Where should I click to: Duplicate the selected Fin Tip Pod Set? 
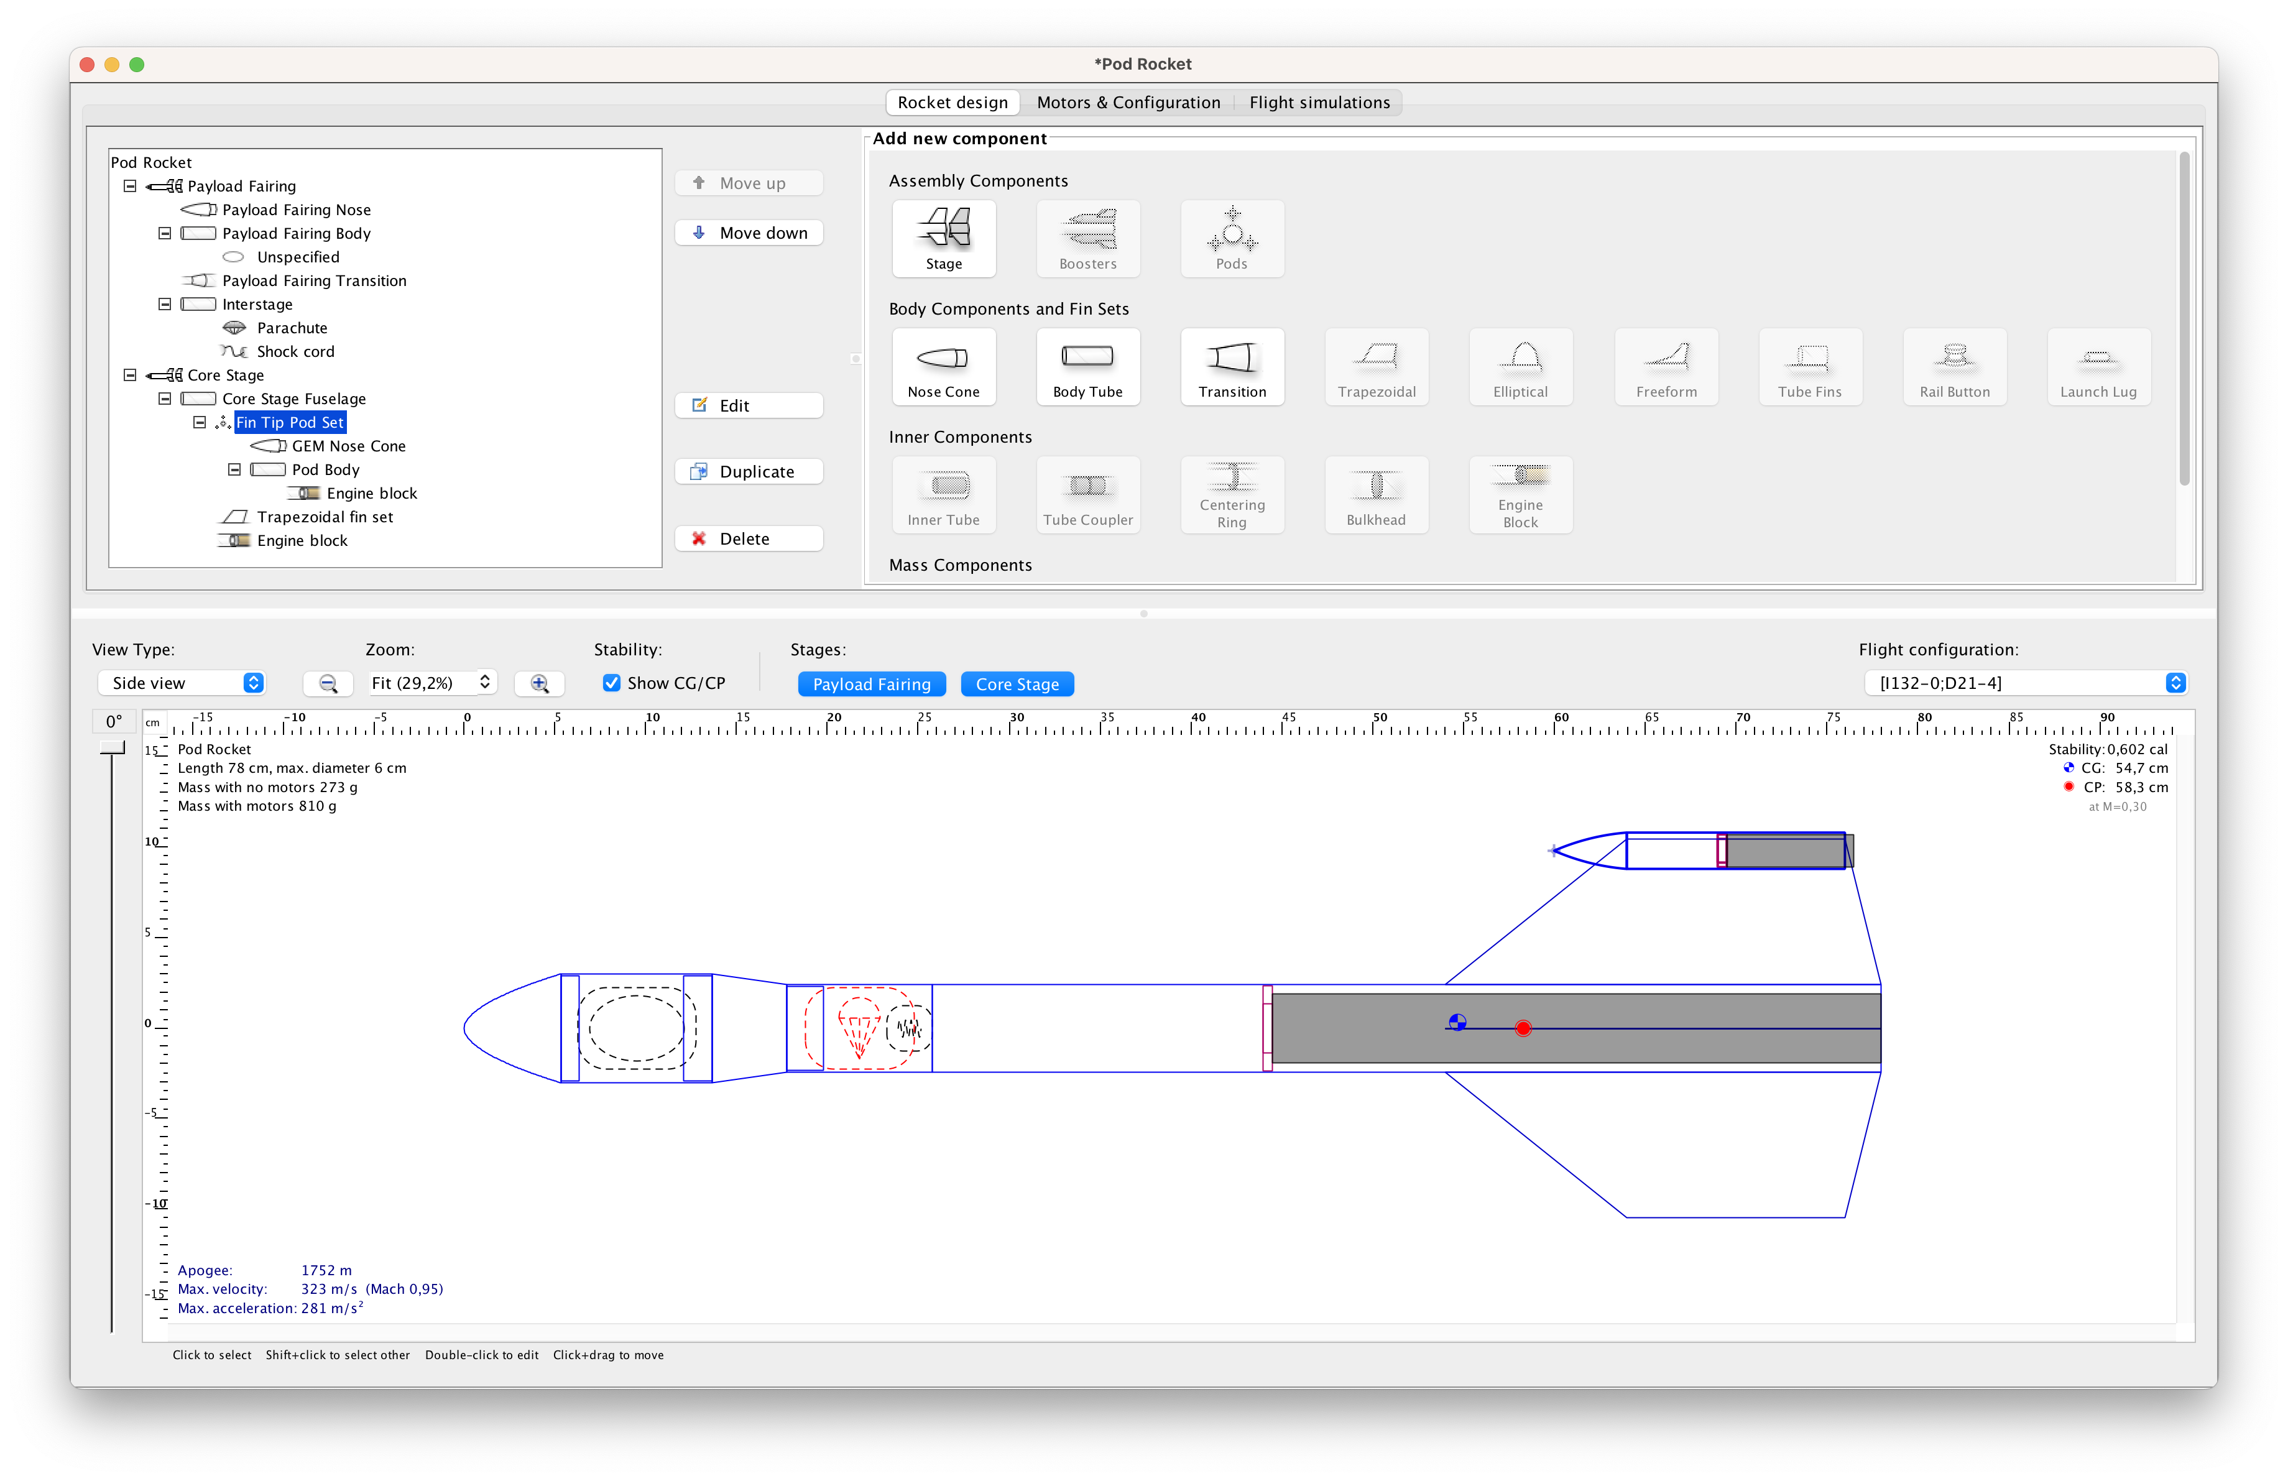tap(749, 471)
